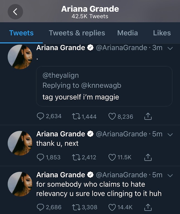180x214 pixels.
Task: Retweet the 'thank u, next' tweet
Action: (76, 157)
